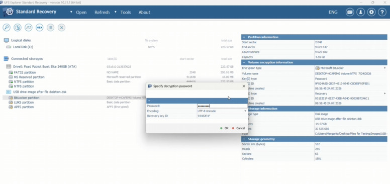Viewport: 390px width, 184px height.
Task: Click the Count sectors value 9 625 600
Action: click(321, 52)
